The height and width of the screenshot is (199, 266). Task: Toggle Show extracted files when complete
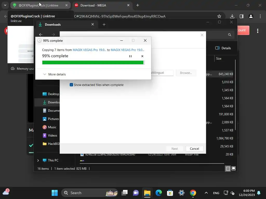point(71,85)
